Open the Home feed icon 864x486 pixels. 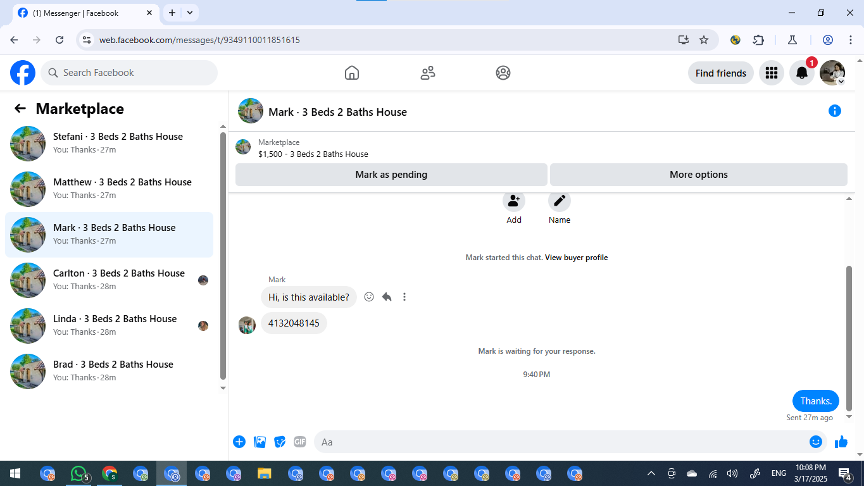[352, 73]
